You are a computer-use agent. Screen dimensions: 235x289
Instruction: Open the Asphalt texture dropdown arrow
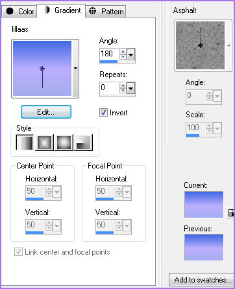(x=229, y=45)
